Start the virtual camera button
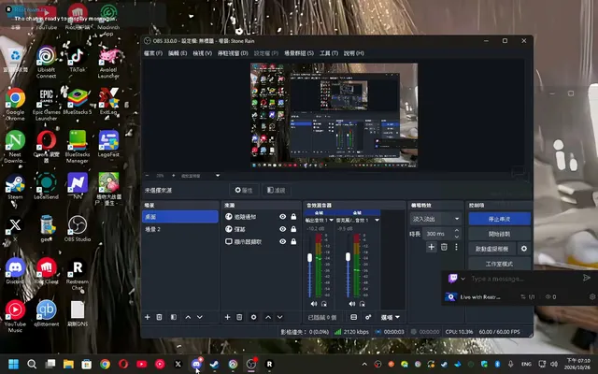This screenshot has width=598, height=374. (492, 249)
